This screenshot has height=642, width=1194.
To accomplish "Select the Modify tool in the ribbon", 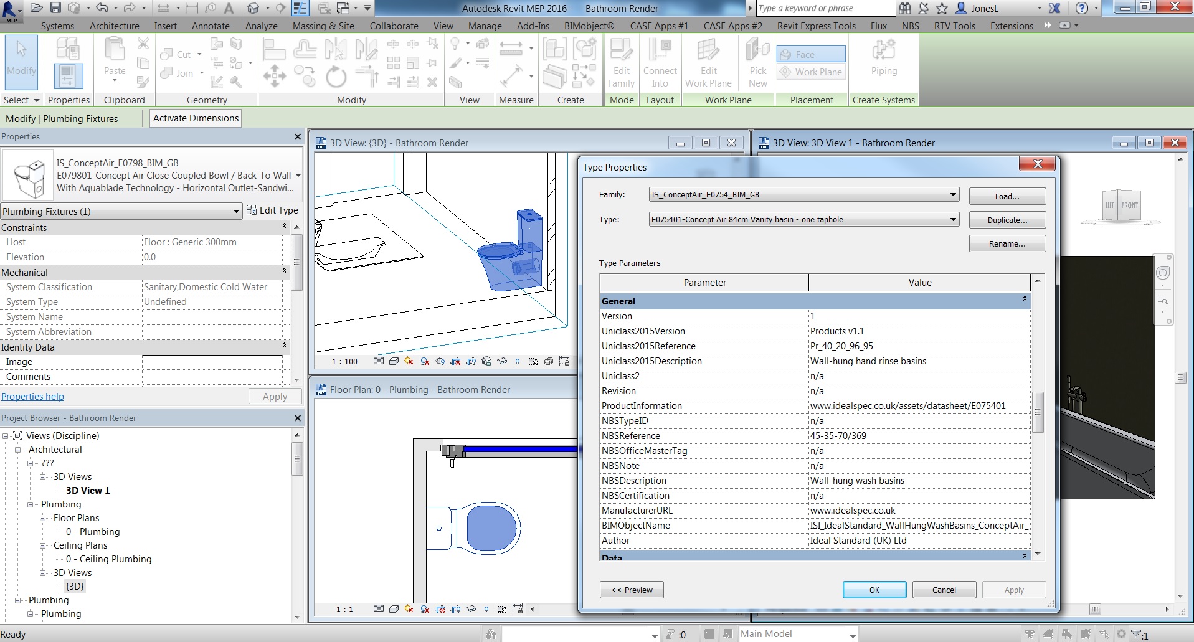I will 21,62.
